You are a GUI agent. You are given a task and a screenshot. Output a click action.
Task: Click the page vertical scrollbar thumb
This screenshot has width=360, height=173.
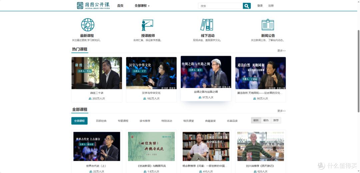(359, 71)
